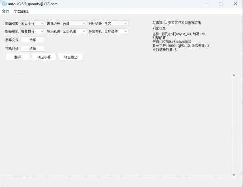243x187 pixels.
Task: Click the engine name line 彩云小译(caiyun_ai)
Action: coord(179,34)
